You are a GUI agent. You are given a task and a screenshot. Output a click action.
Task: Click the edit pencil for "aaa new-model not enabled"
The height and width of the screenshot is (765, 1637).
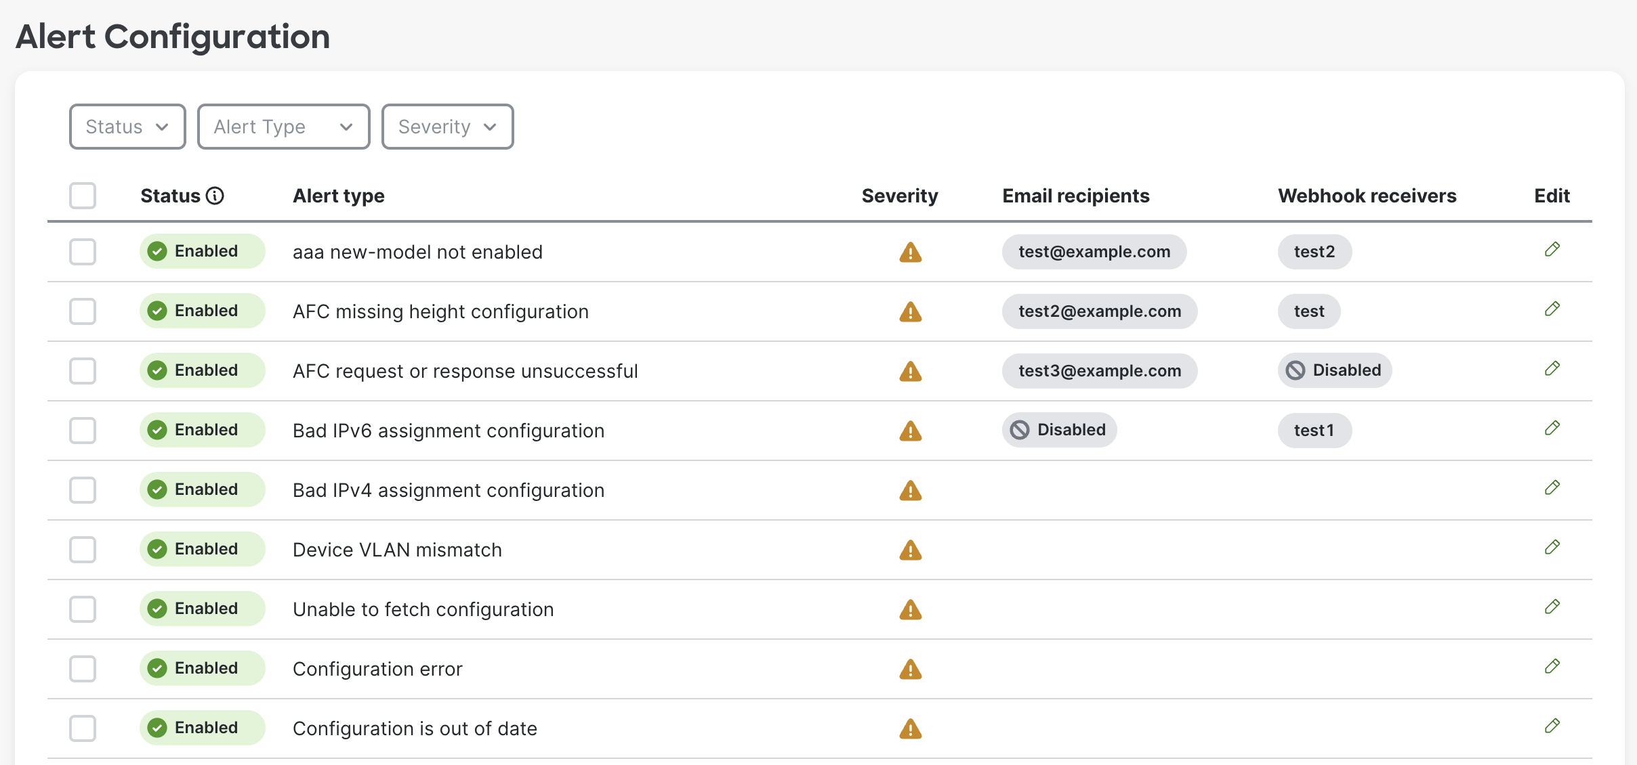(1553, 249)
